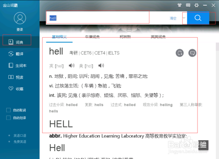Click the plural form 'hells' after 复数
The height and width of the screenshot is (159, 219).
tap(99, 105)
